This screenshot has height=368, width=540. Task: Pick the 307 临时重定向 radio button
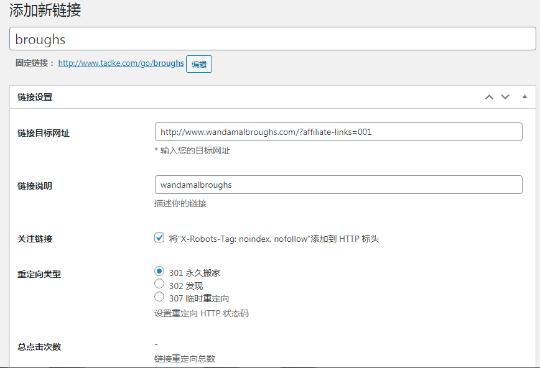point(159,297)
